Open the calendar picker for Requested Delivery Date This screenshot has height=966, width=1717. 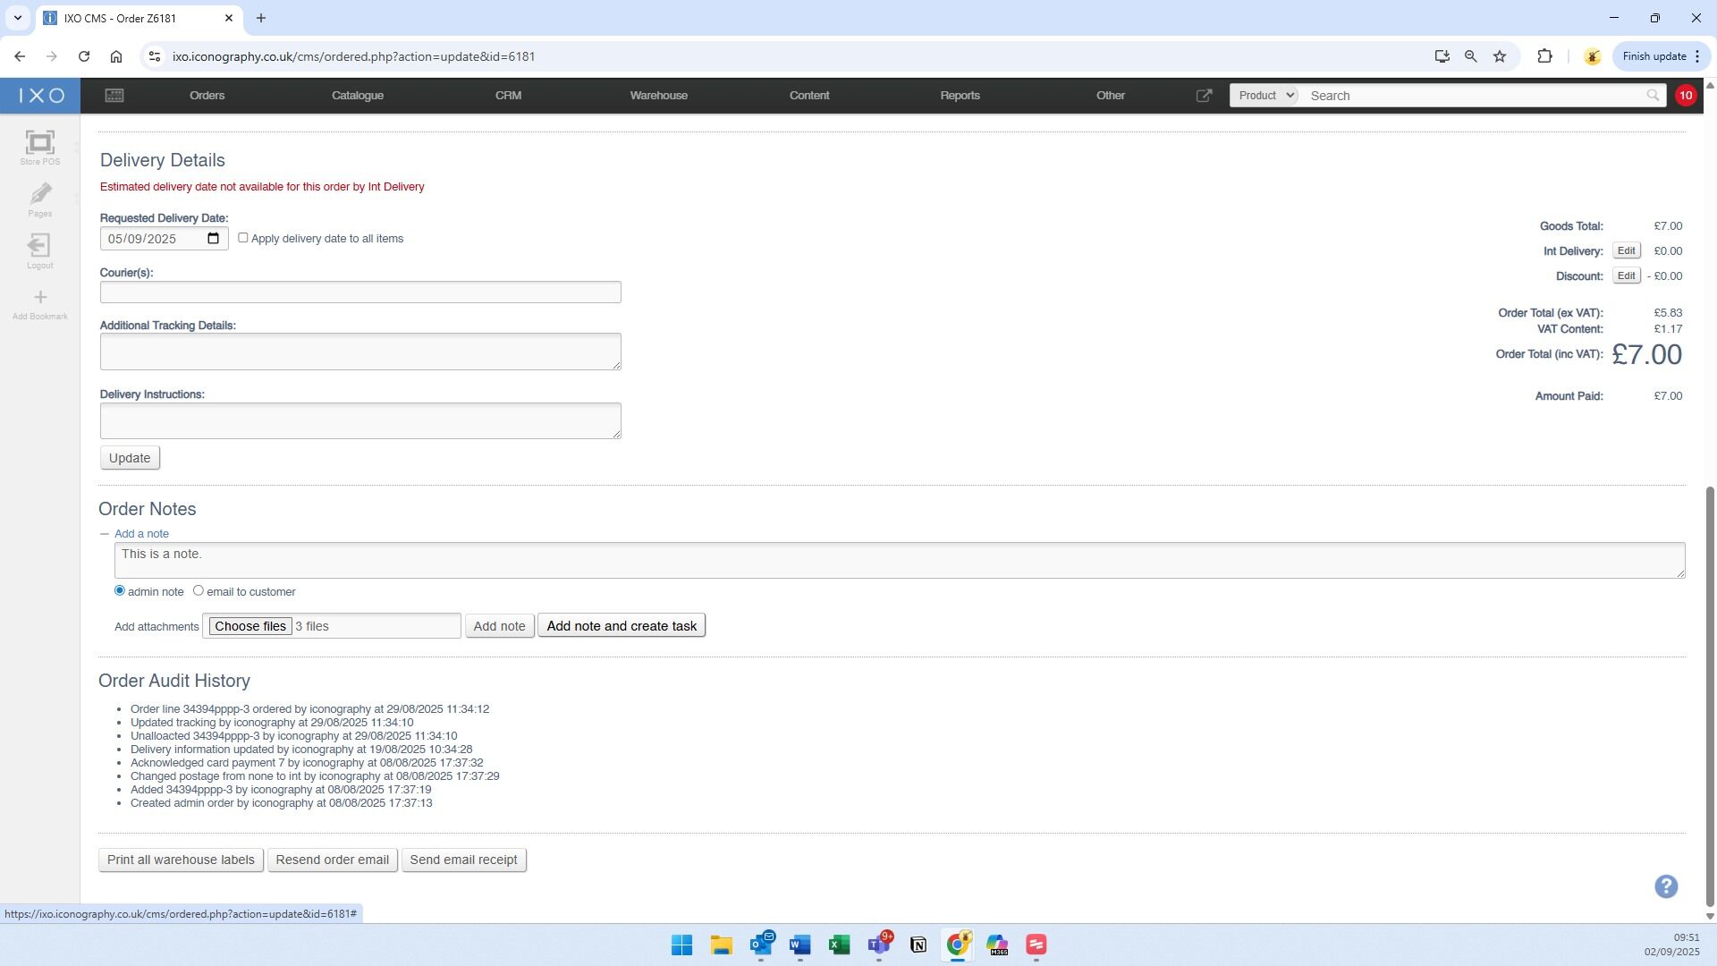tap(213, 239)
